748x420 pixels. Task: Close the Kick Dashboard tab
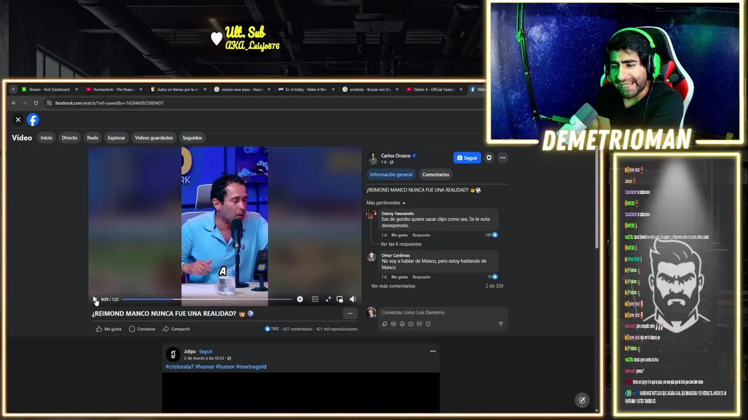[77, 89]
